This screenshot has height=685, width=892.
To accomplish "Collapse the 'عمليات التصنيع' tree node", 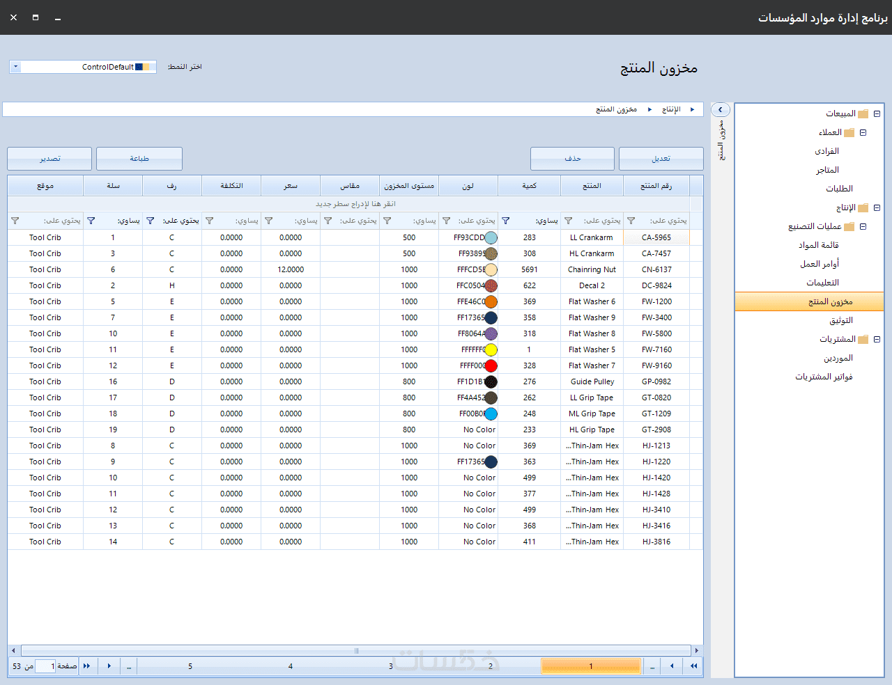I will click(863, 226).
